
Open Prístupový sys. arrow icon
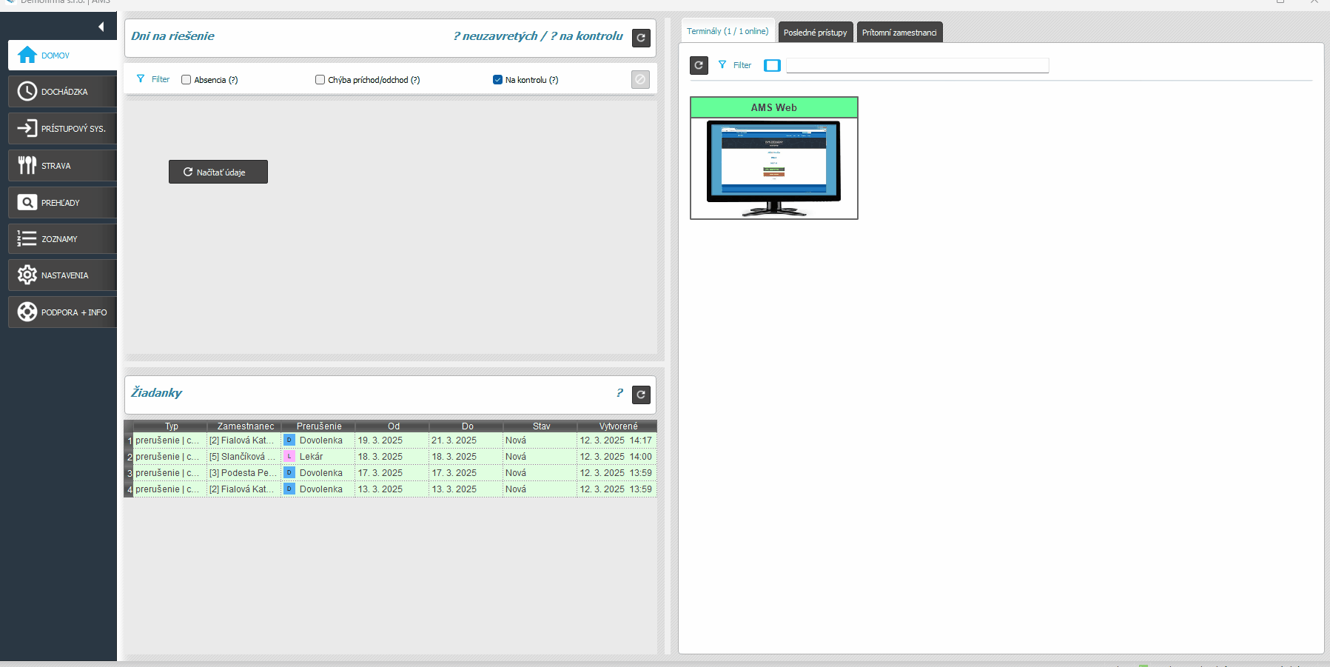27,128
